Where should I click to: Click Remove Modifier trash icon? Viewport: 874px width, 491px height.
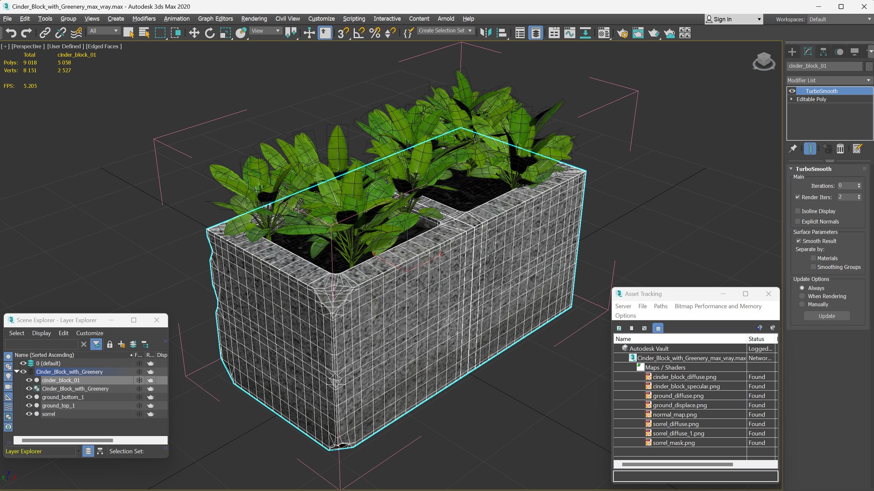click(x=840, y=149)
